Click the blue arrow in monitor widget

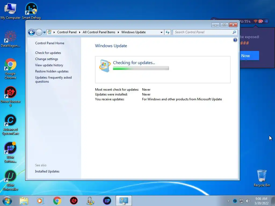coord(266,21)
